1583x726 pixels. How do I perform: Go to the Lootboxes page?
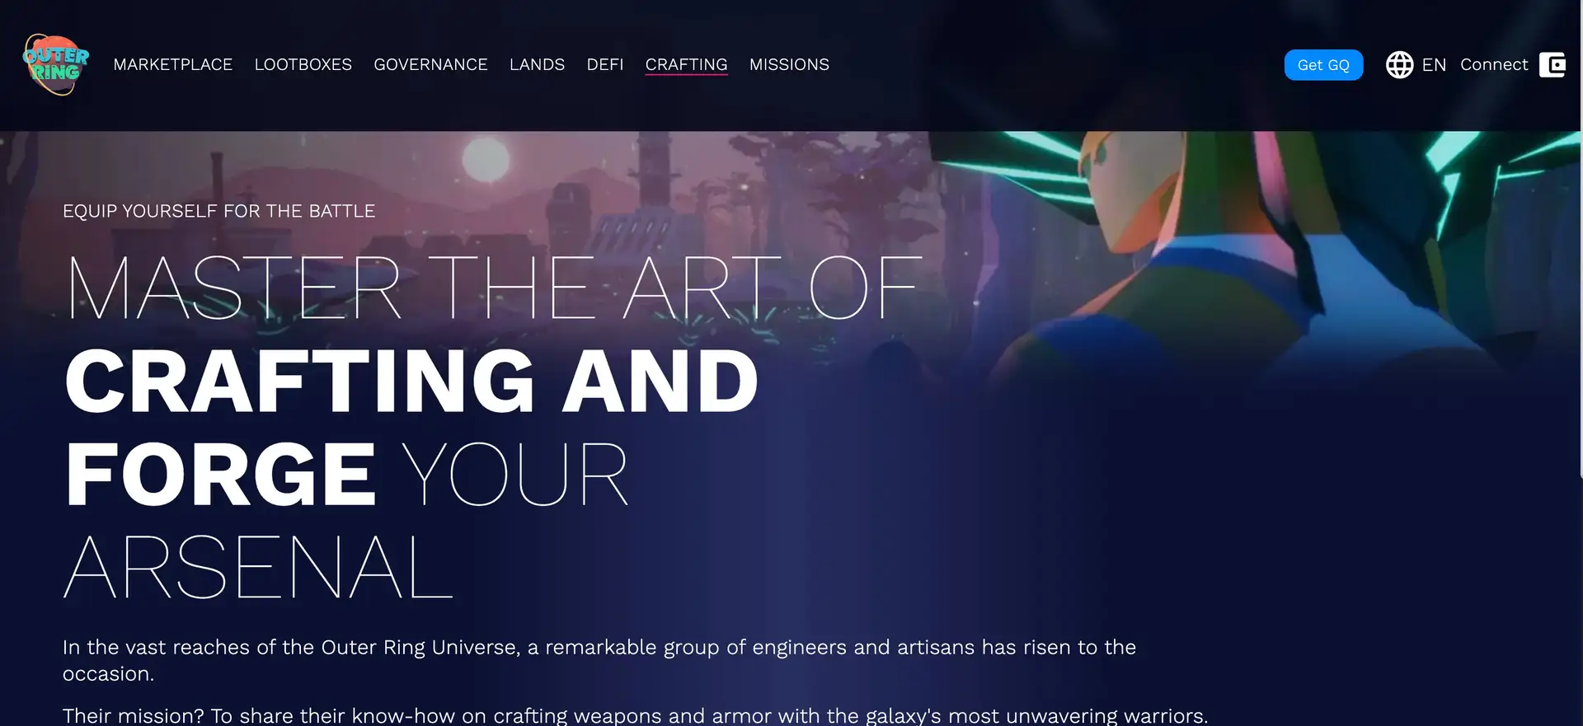pos(303,64)
